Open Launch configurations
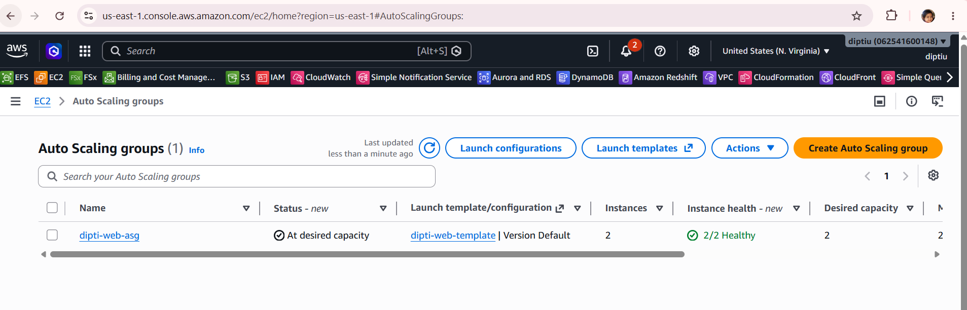The height and width of the screenshot is (310, 967). [x=511, y=148]
